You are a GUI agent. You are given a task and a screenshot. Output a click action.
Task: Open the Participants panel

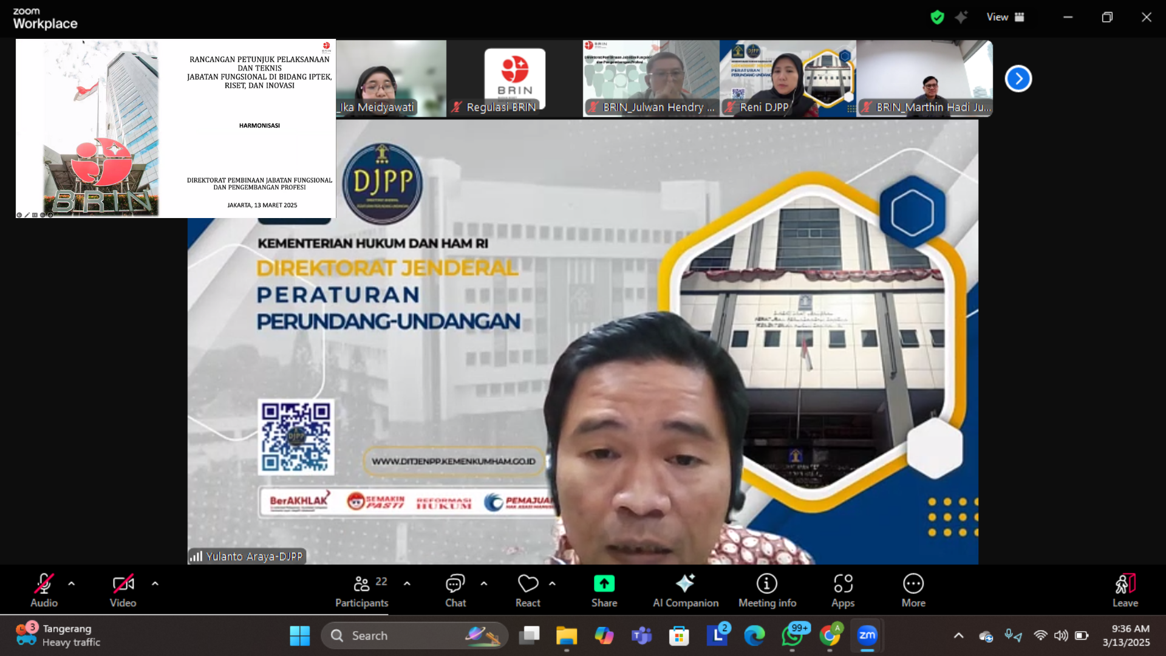point(362,590)
